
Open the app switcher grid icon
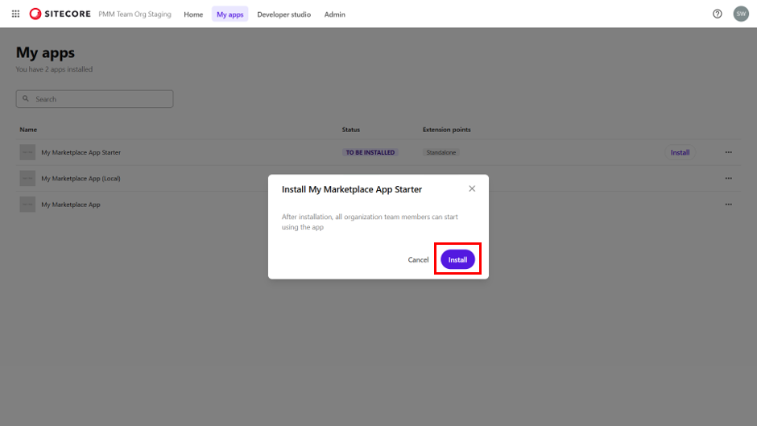click(15, 14)
